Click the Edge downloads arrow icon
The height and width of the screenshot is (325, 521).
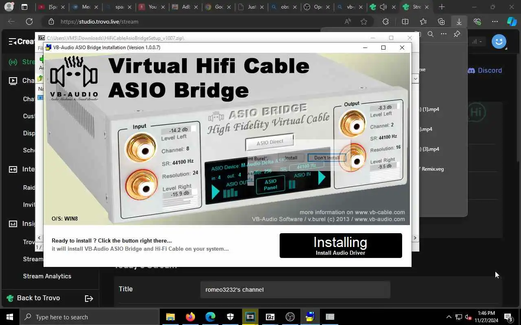point(459,22)
